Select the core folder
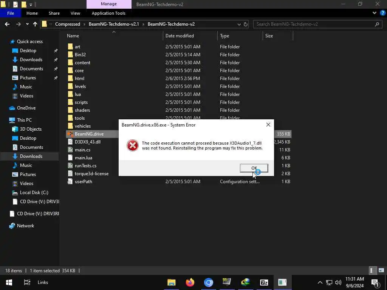The height and width of the screenshot is (290, 387). (79, 71)
